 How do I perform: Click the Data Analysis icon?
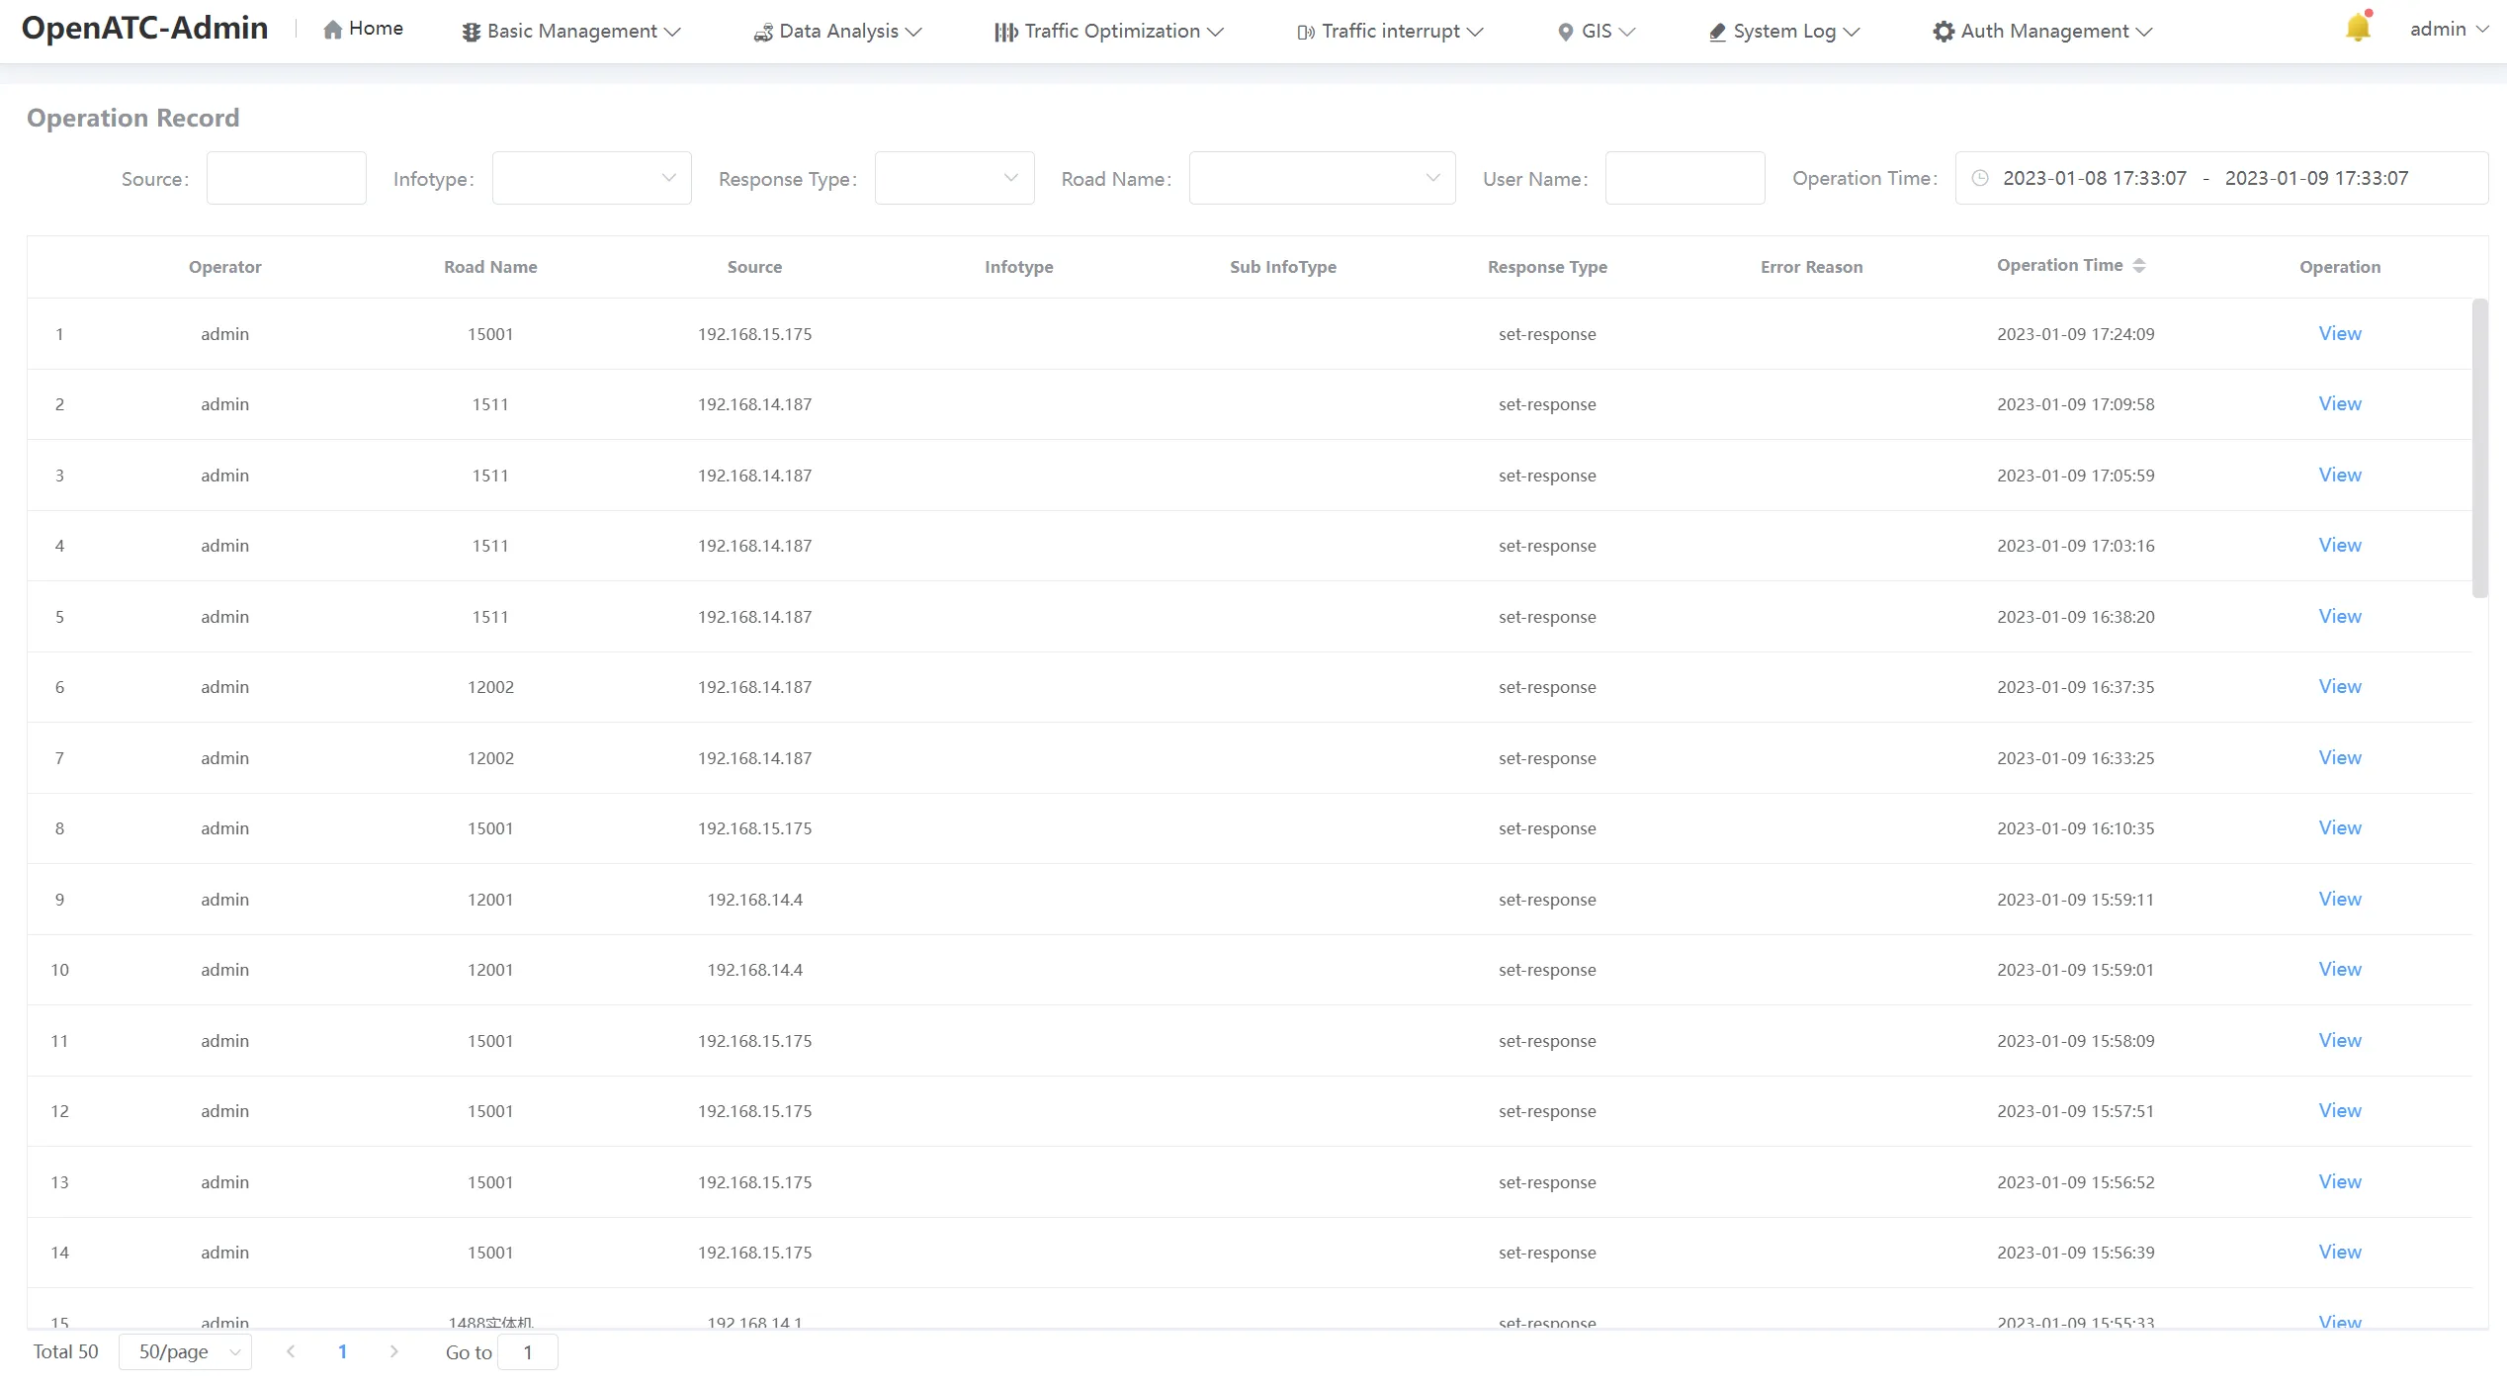763,32
